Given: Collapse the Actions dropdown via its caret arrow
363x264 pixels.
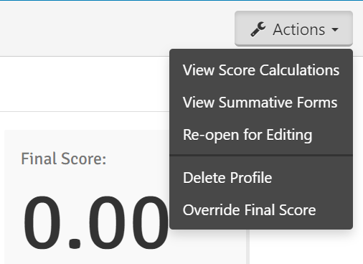Looking at the screenshot, I should pyautogui.click(x=335, y=29).
